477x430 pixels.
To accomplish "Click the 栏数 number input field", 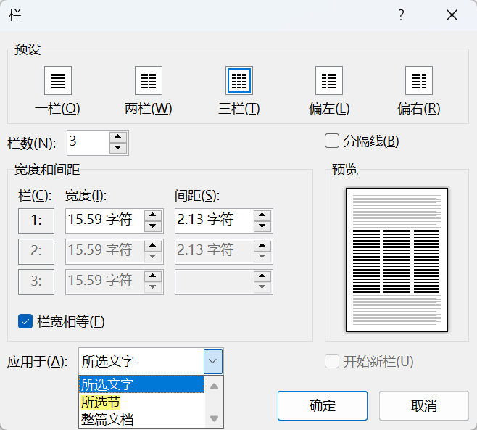I will click(x=88, y=142).
